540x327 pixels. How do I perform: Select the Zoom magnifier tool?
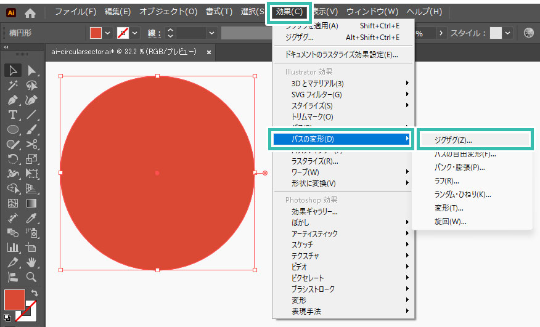31,277
